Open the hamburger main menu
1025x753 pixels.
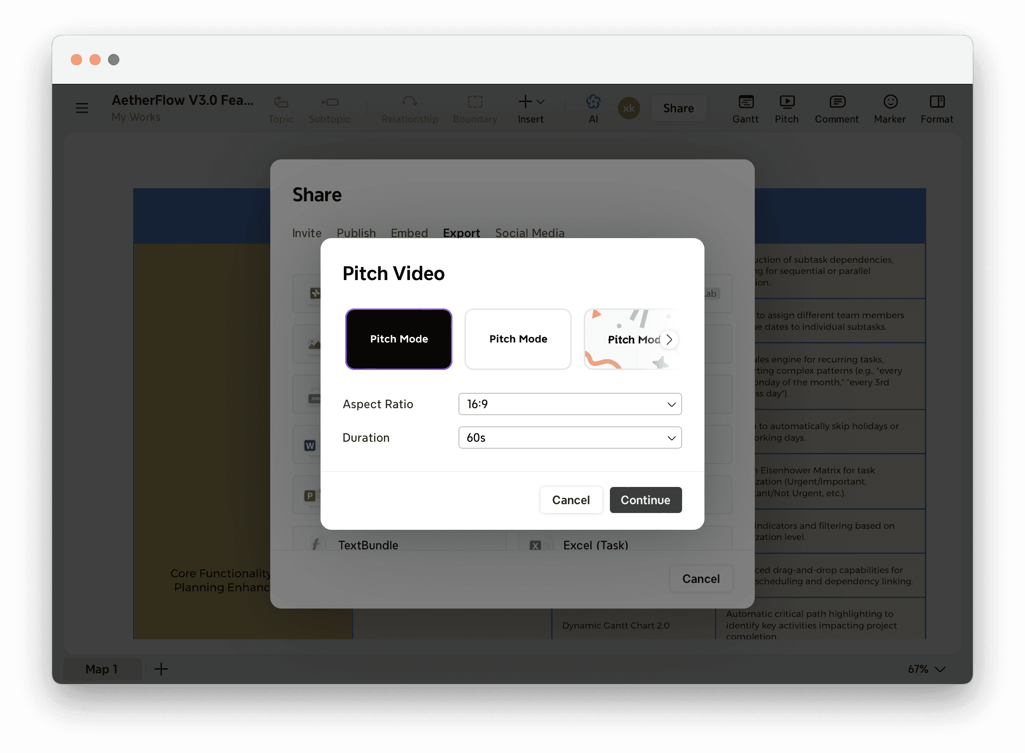pyautogui.click(x=82, y=108)
